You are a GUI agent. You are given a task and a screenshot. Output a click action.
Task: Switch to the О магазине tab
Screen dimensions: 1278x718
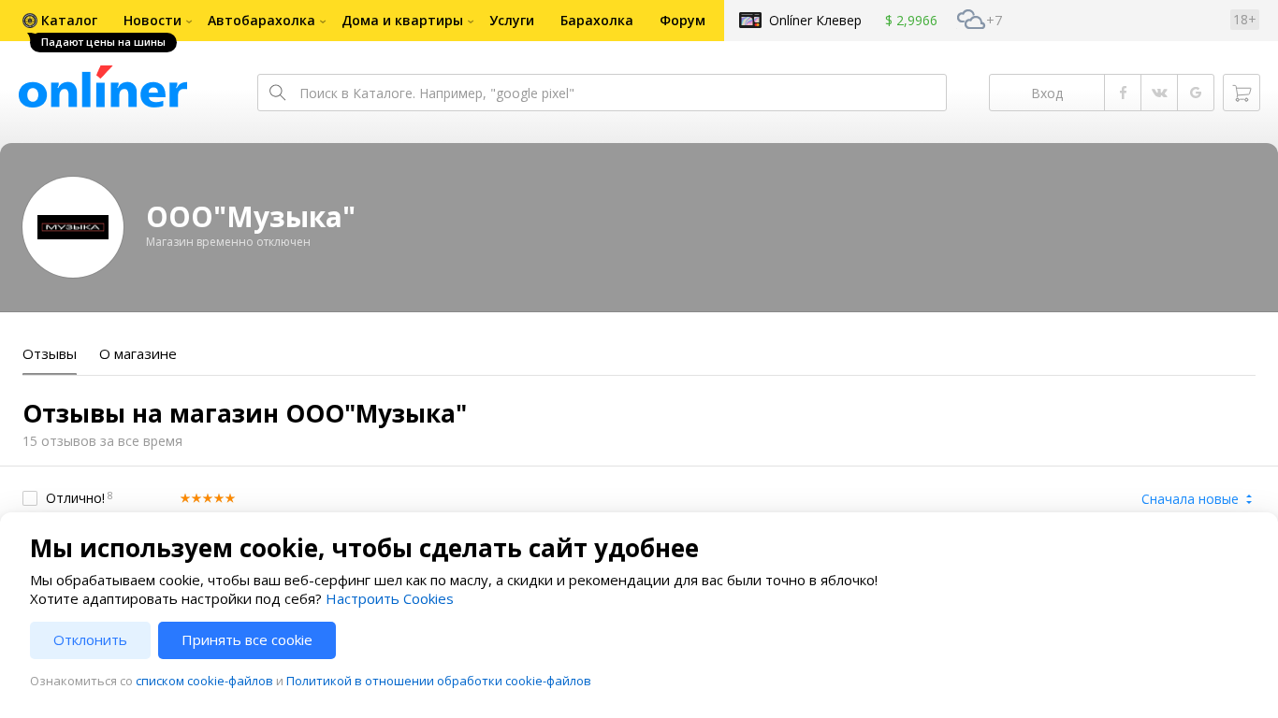(138, 354)
